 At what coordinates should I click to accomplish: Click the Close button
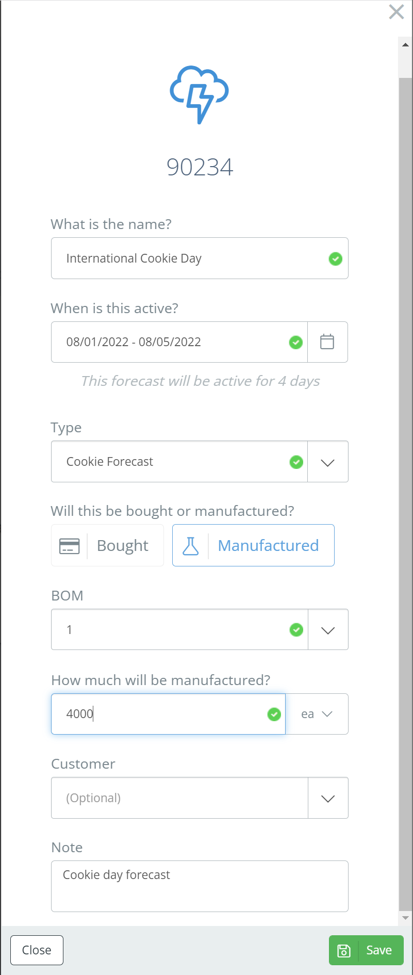37,950
